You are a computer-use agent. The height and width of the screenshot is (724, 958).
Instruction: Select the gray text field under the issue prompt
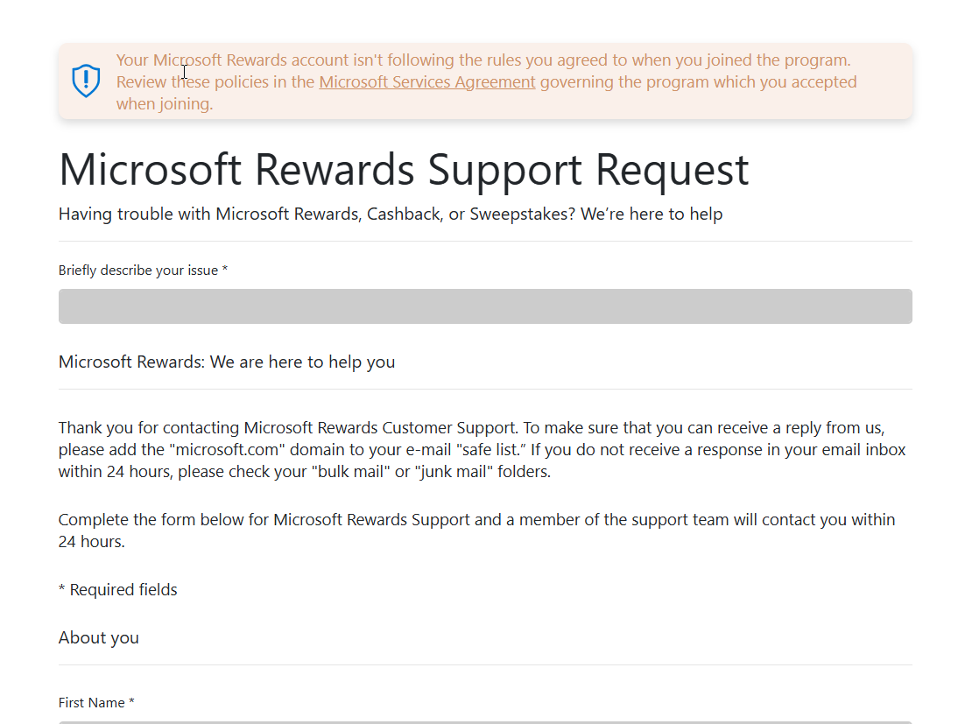point(485,306)
